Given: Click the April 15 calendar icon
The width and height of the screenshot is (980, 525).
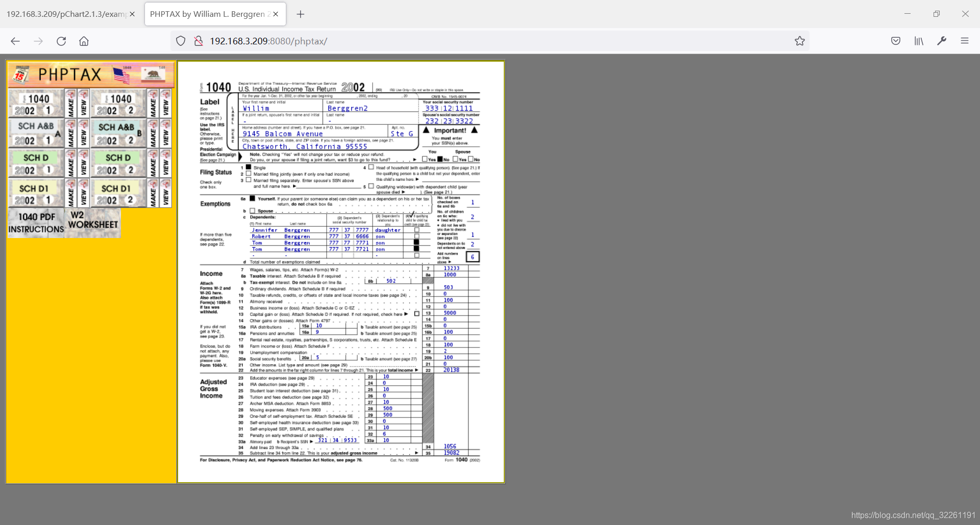Looking at the screenshot, I should click(20, 74).
